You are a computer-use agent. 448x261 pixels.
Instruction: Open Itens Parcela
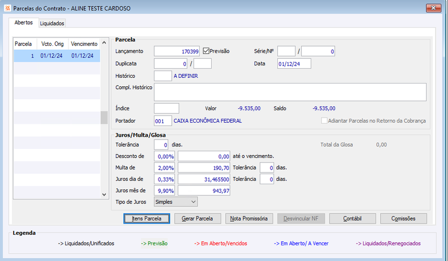tap(147, 218)
